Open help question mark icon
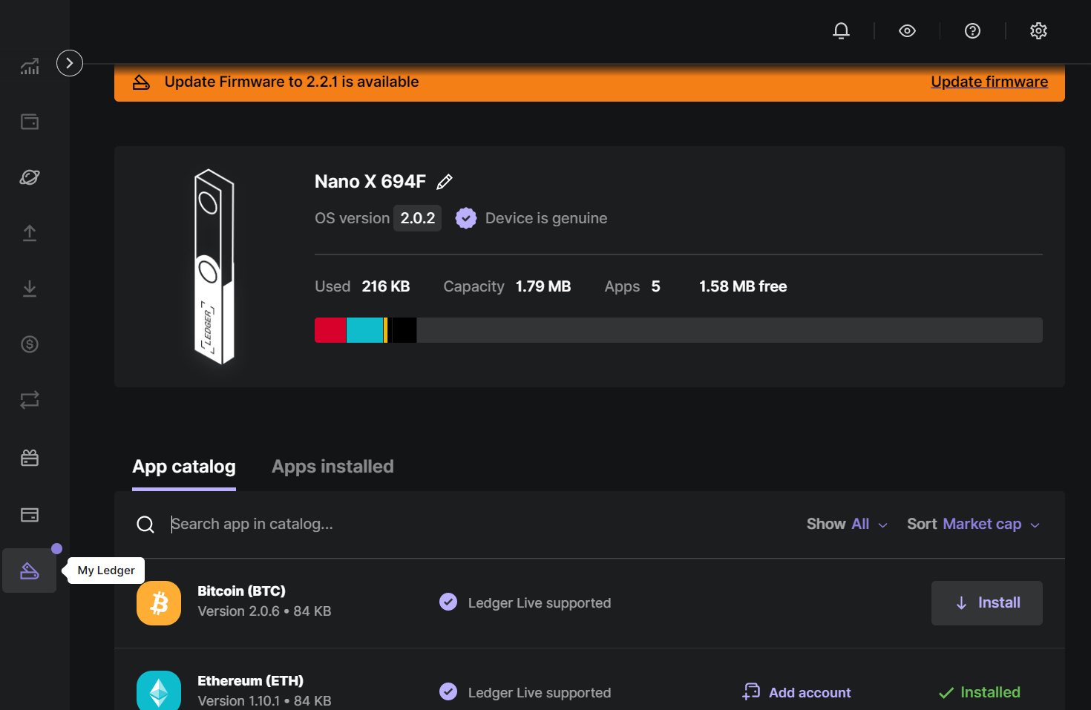The width and height of the screenshot is (1091, 710). click(x=972, y=30)
